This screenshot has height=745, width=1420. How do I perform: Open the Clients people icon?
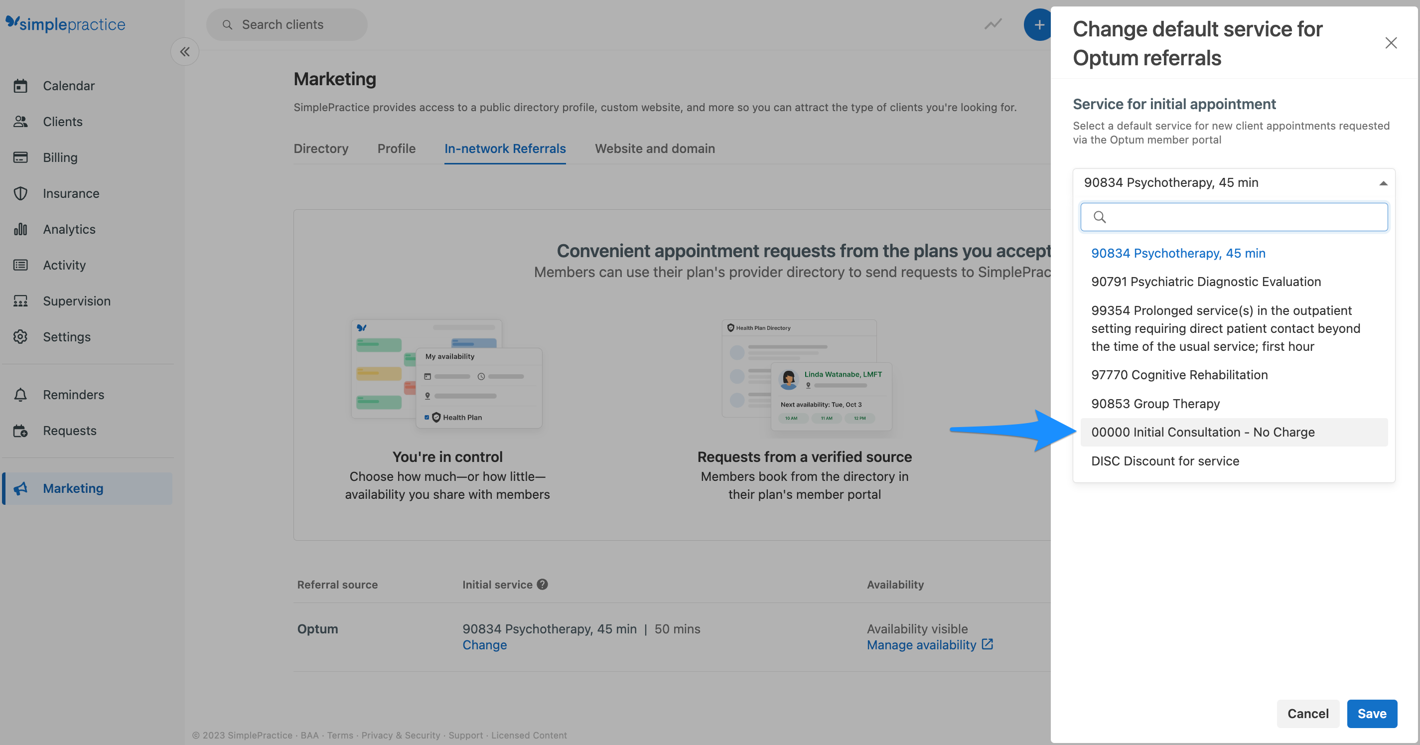click(x=20, y=122)
